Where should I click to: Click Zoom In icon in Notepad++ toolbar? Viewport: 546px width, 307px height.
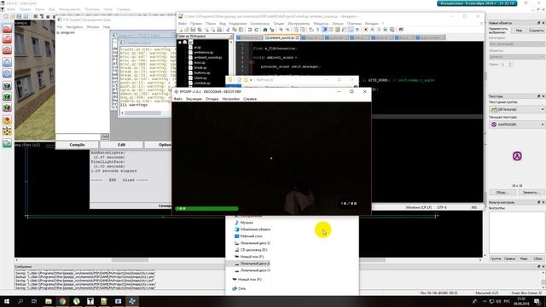pyautogui.click(x=281, y=30)
